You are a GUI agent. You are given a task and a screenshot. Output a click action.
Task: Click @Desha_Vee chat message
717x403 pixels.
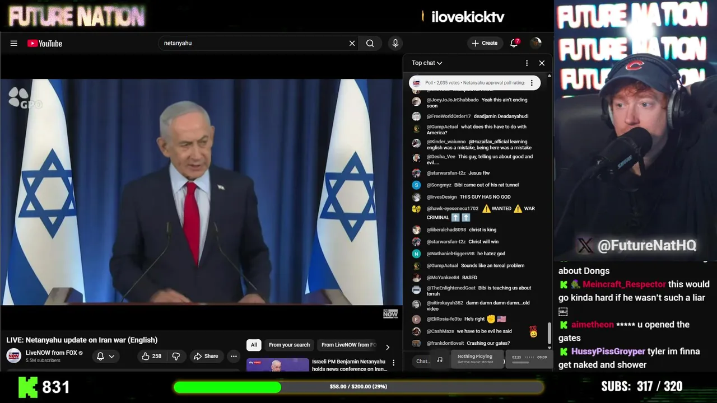coord(479,160)
